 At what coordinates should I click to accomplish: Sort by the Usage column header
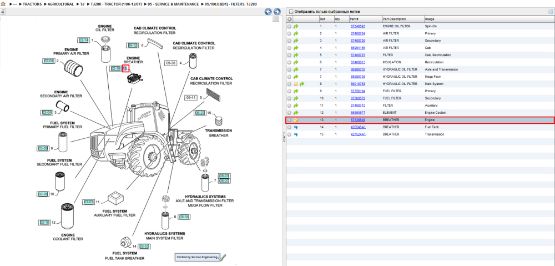coord(430,19)
